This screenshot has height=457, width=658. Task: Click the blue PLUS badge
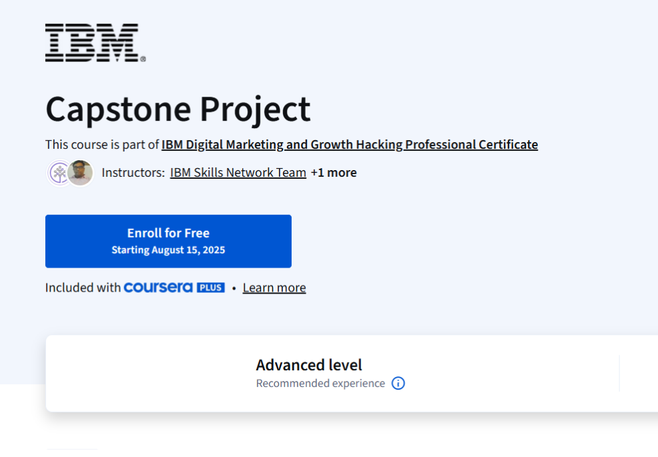tap(210, 288)
